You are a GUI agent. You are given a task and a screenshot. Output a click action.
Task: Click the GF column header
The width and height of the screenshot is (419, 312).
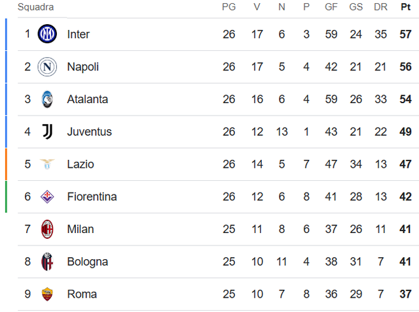coord(331,7)
